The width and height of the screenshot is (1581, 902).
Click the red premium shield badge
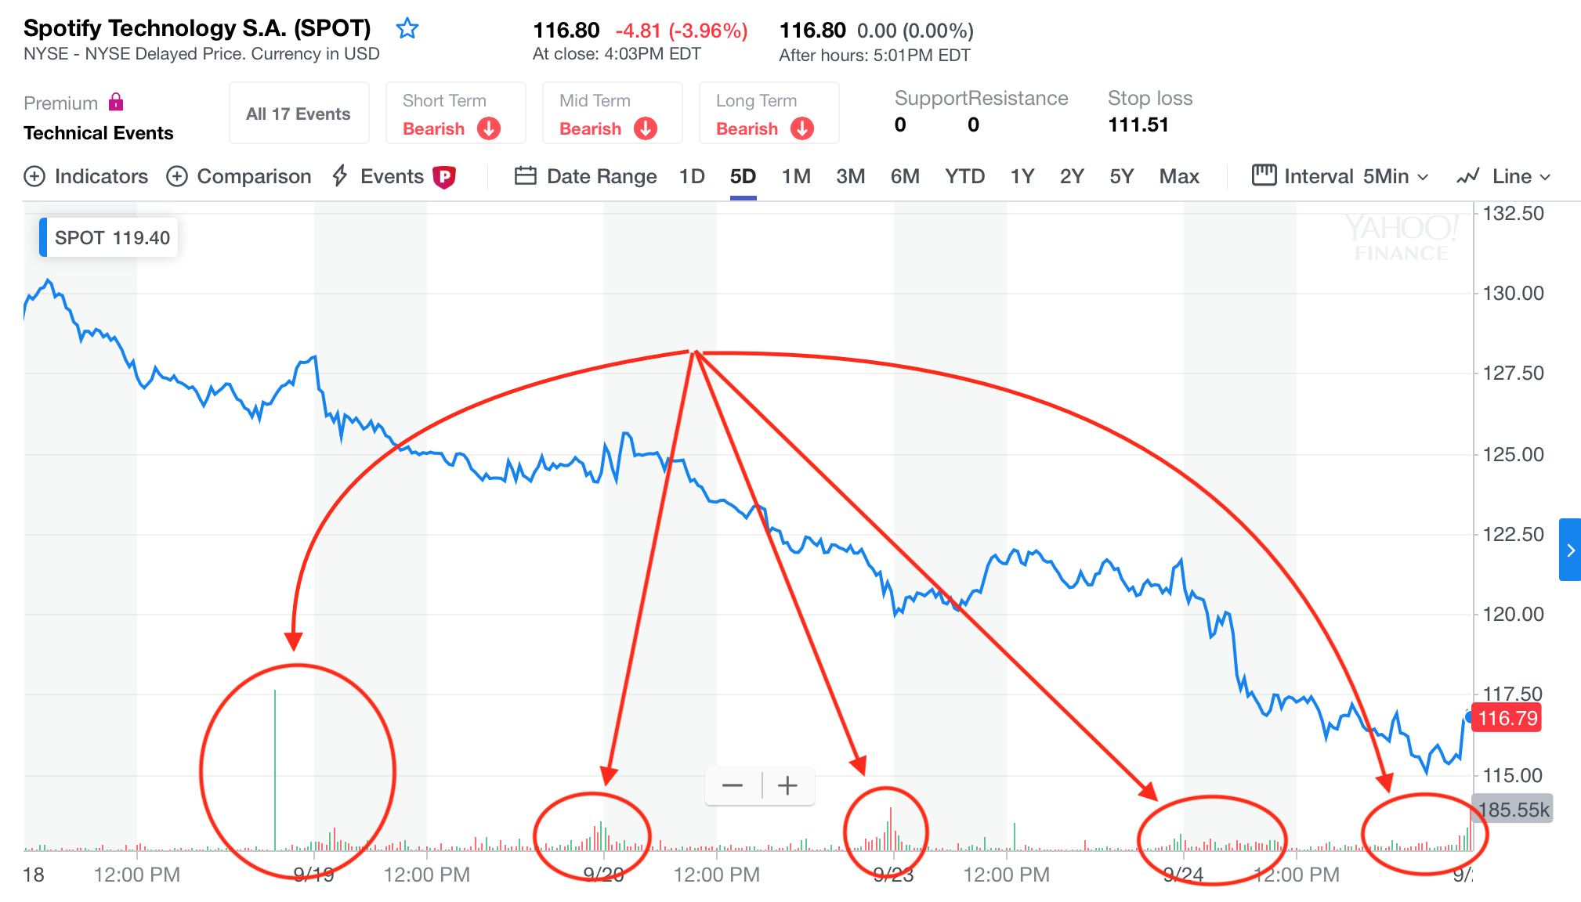pyautogui.click(x=444, y=177)
